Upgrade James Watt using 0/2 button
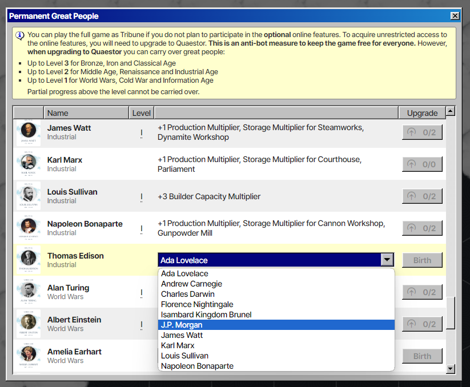Screen dimensions: 470x387 [x=422, y=132]
